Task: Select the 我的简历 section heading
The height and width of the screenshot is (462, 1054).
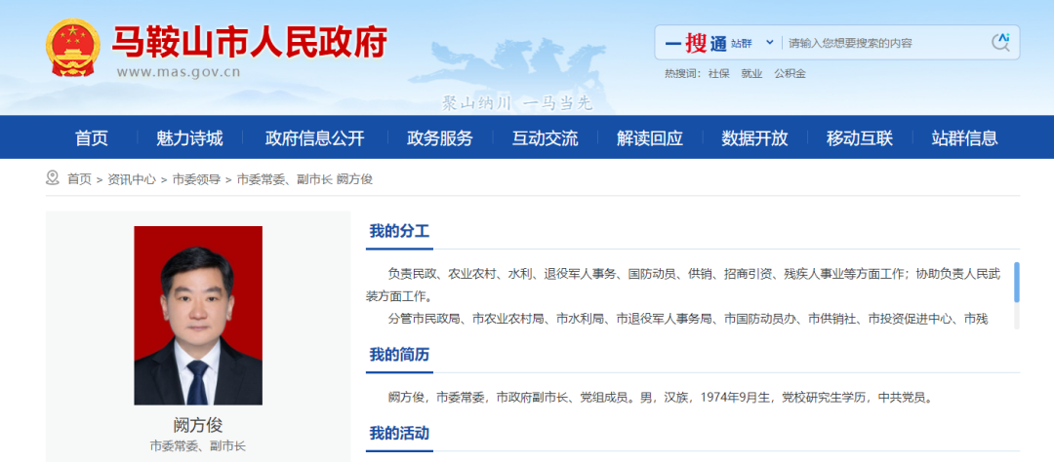Action: pos(399,355)
